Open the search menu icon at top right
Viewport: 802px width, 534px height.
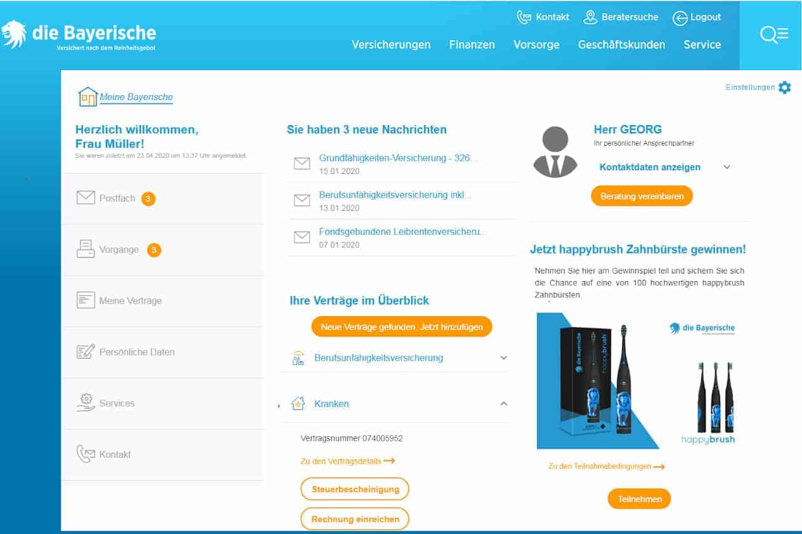pos(774,34)
